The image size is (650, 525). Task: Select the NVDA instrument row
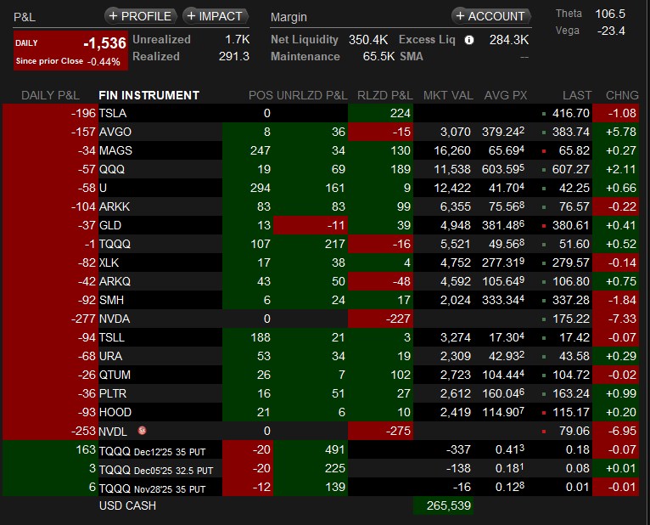[x=321, y=319]
